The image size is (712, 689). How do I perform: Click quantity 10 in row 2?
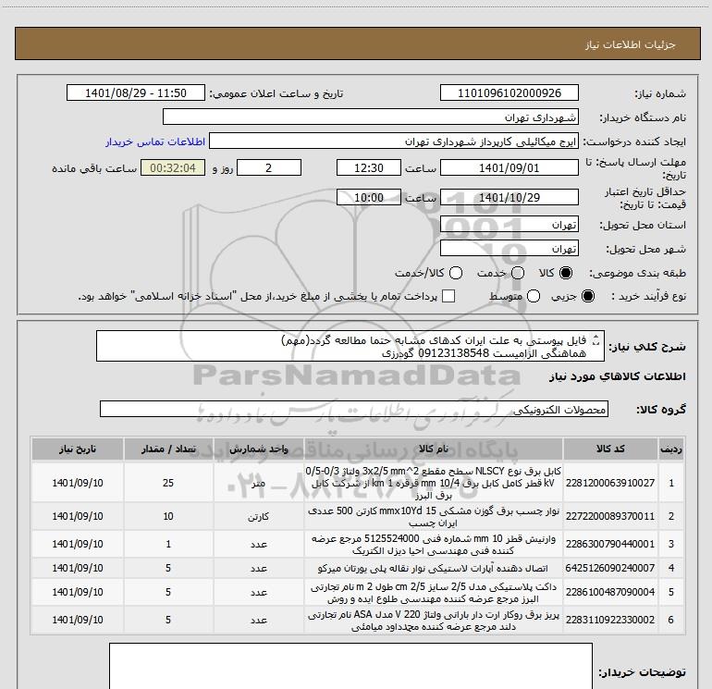click(x=168, y=516)
